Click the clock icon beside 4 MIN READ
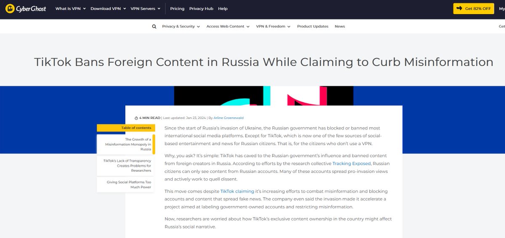The image size is (505, 238). click(x=136, y=118)
